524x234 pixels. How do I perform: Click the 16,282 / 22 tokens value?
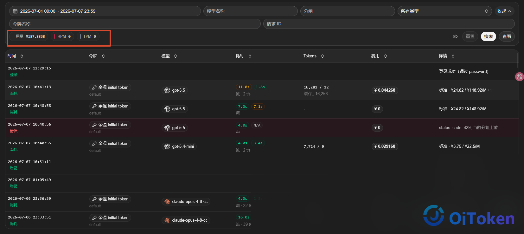(x=316, y=87)
